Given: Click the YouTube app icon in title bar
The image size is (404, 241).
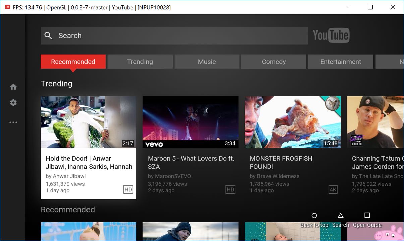Looking at the screenshot, I should [x=7, y=7].
